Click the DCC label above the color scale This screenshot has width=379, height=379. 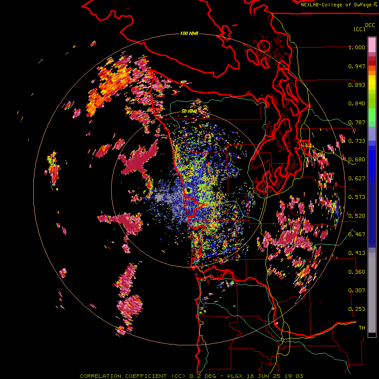(x=370, y=25)
